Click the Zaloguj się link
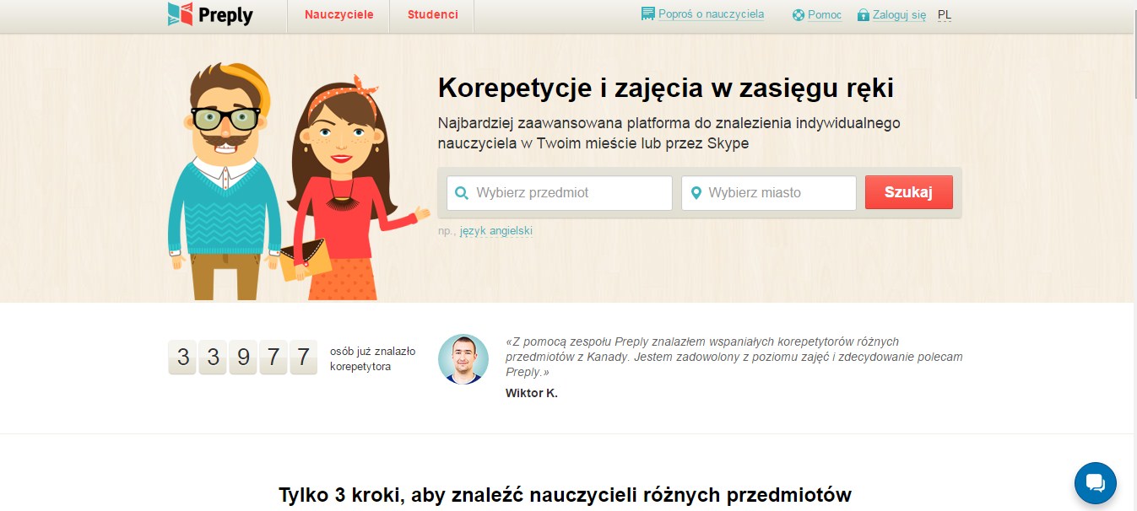Screen dimensions: 1137x511 click(x=899, y=15)
